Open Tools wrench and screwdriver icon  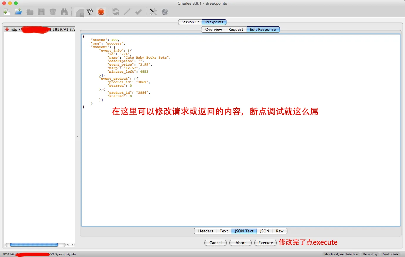(153, 12)
